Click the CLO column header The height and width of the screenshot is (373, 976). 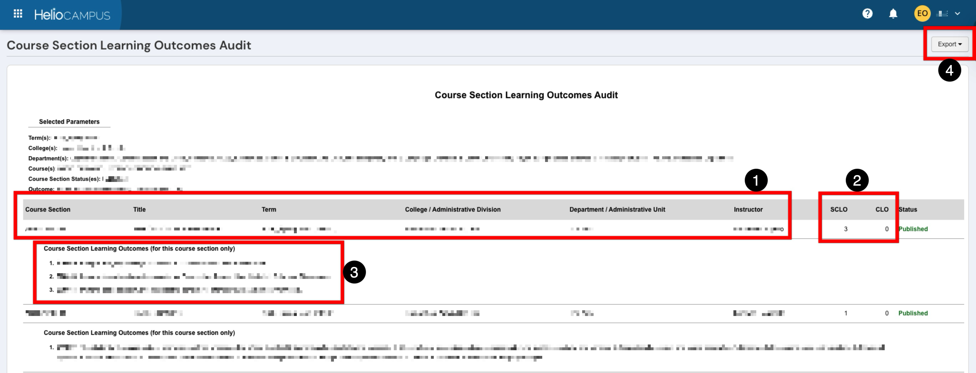click(x=882, y=209)
